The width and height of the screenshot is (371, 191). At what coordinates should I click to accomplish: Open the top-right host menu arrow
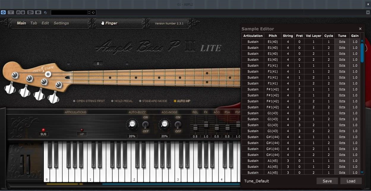[x=368, y=12]
